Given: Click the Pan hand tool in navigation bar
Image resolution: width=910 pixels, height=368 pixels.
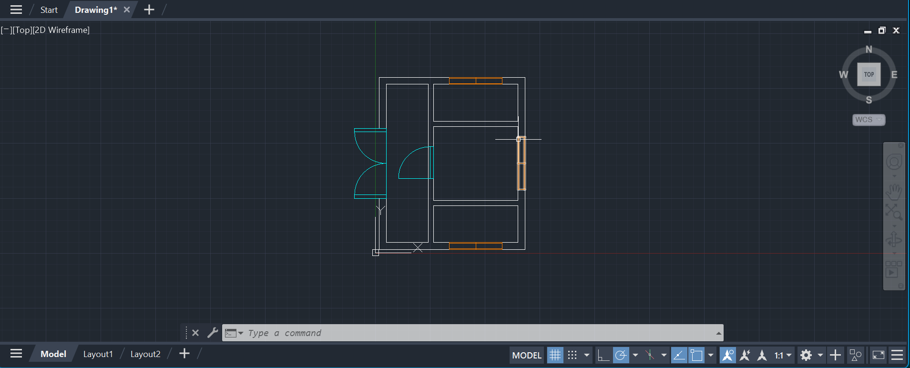Looking at the screenshot, I should pos(894,192).
